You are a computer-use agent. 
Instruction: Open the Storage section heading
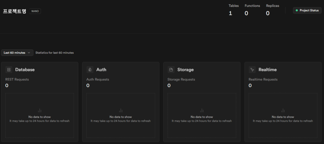[186, 70]
